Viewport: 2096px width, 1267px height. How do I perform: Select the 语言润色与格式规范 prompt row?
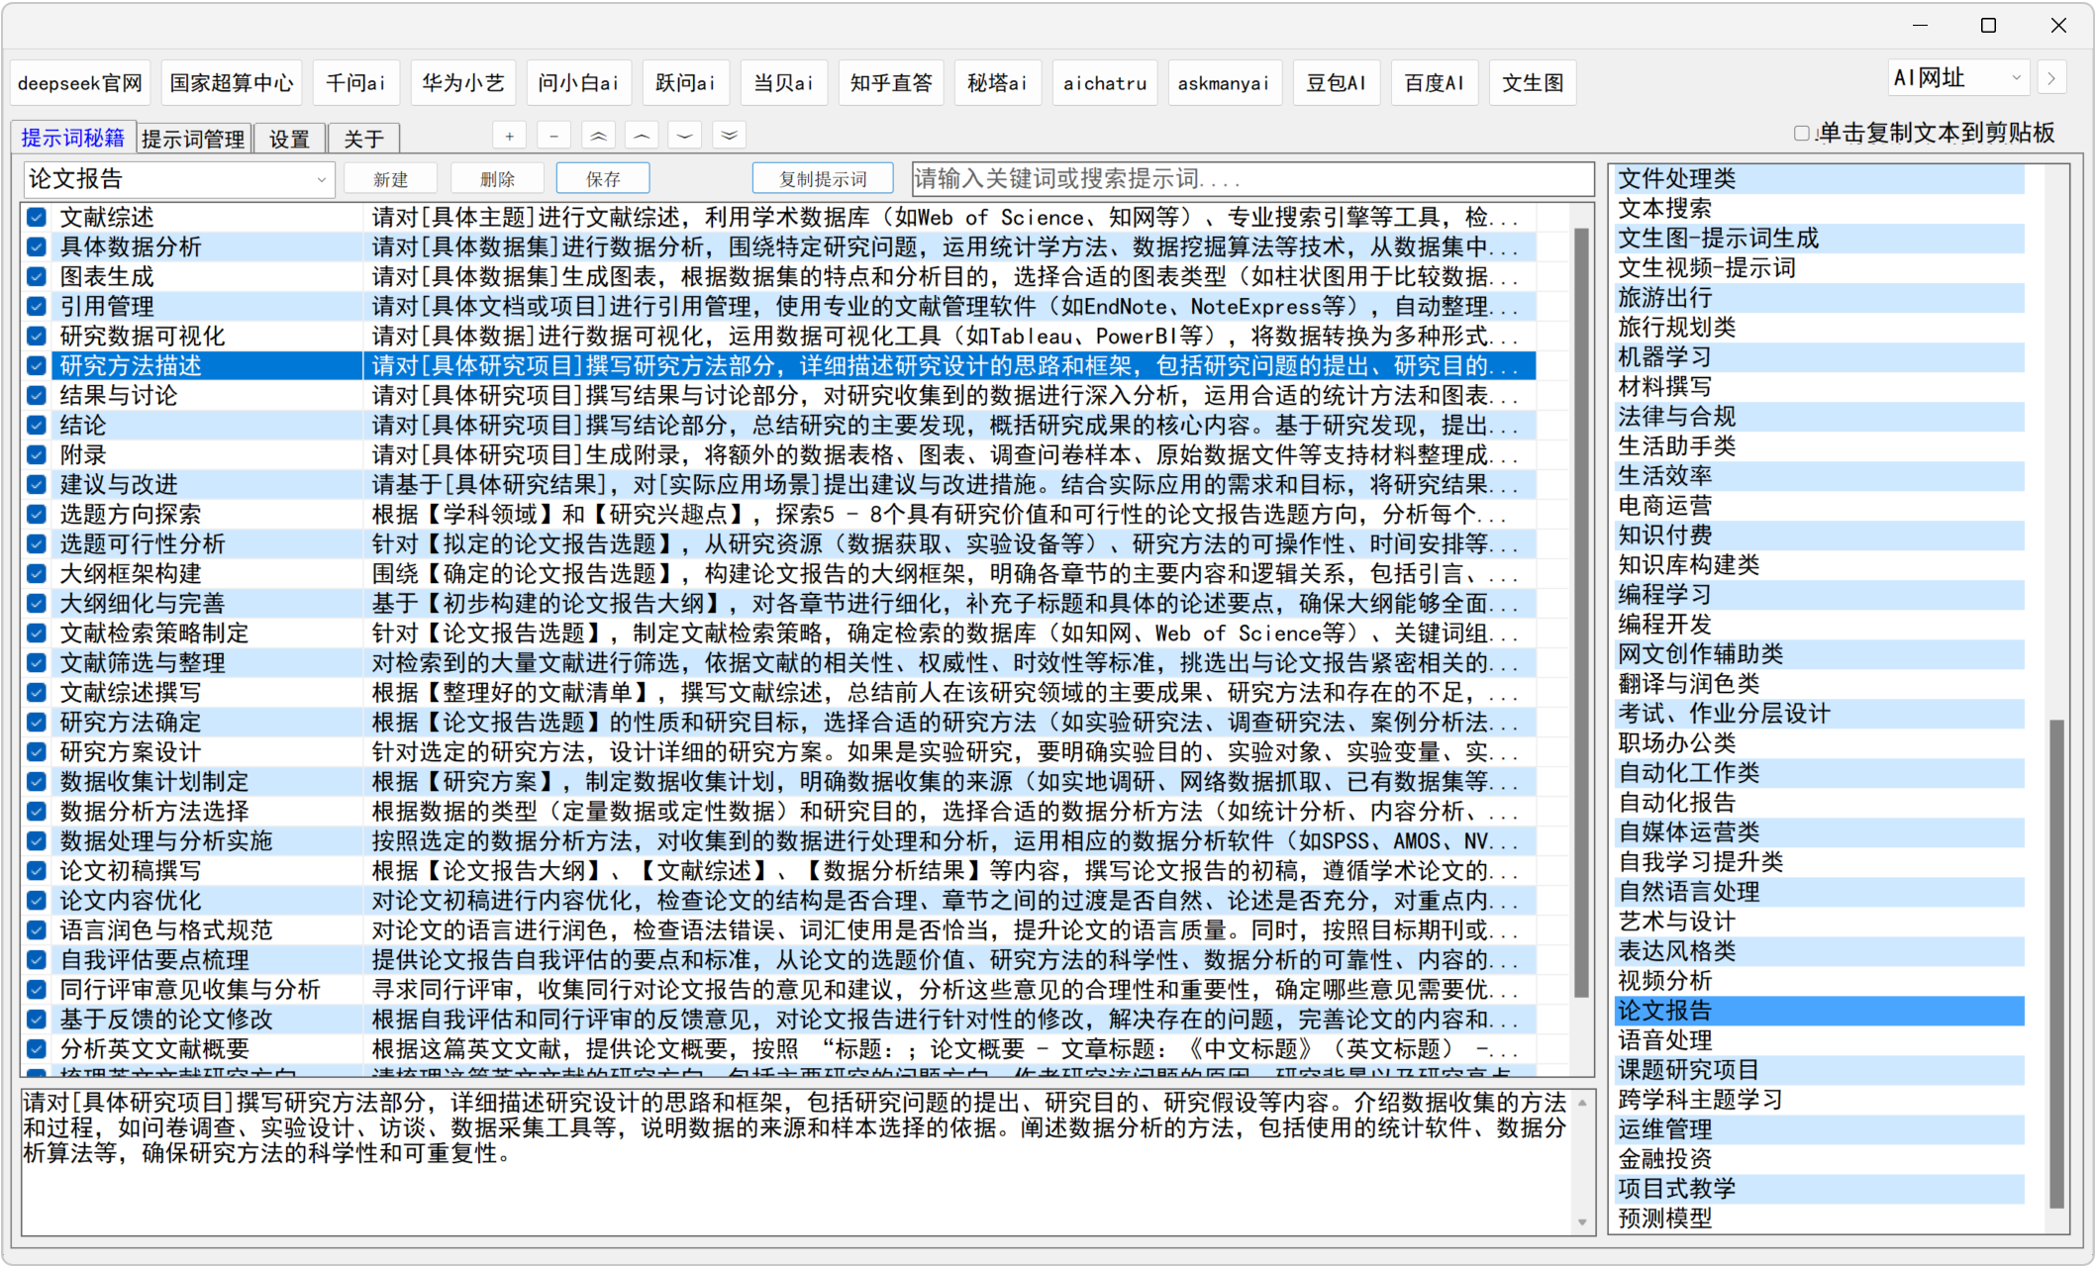pyautogui.click(x=779, y=930)
